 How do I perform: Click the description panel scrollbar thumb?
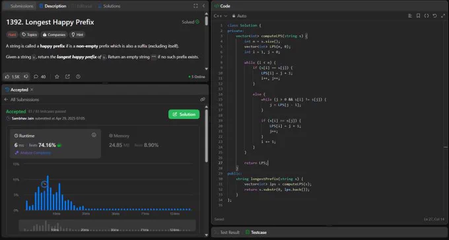pyautogui.click(x=206, y=20)
